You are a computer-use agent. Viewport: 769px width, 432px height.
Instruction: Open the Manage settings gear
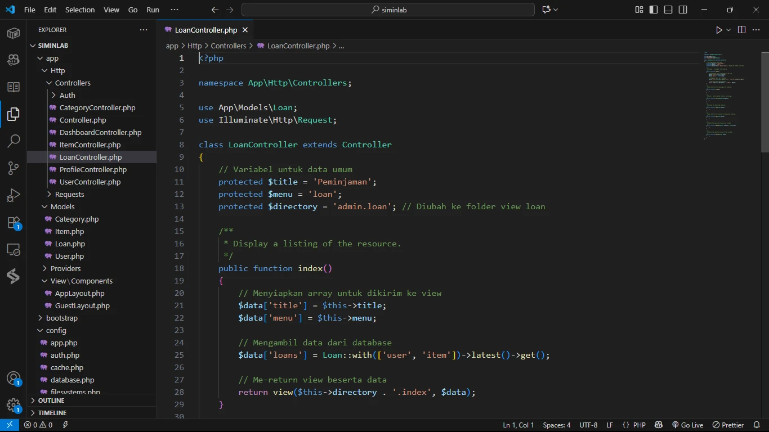(14, 405)
